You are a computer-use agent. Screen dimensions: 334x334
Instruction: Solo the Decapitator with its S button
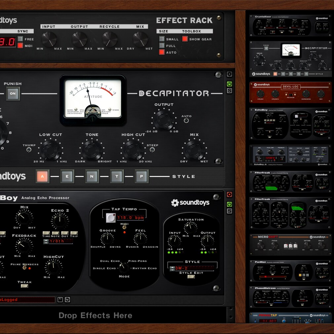[229, 91]
